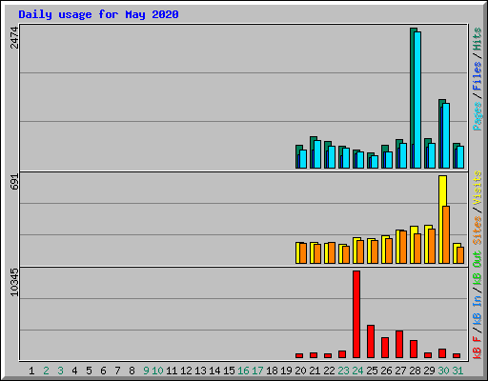Click the "Daily usage for May 2020" title

point(98,14)
